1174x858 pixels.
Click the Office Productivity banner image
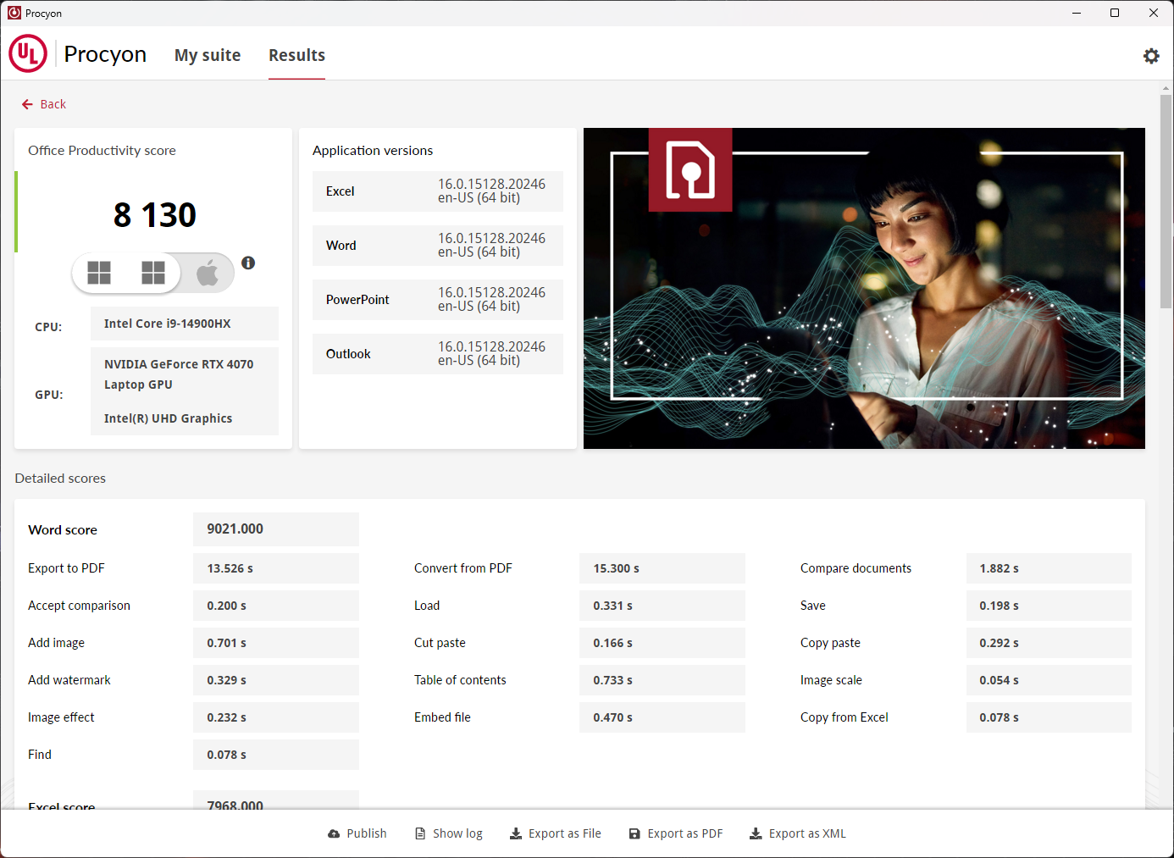[x=864, y=288]
